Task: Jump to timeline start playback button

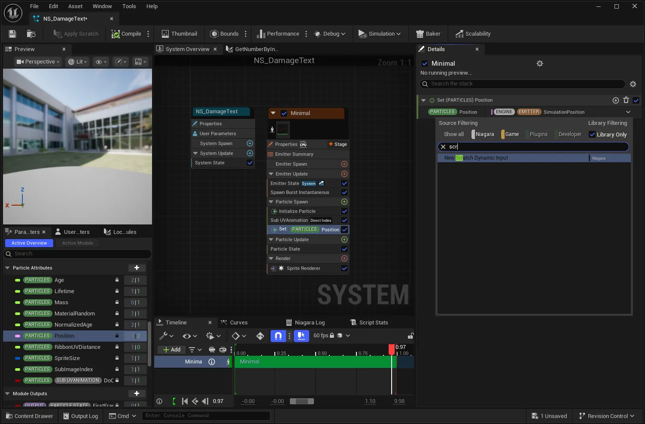Action: (x=185, y=401)
